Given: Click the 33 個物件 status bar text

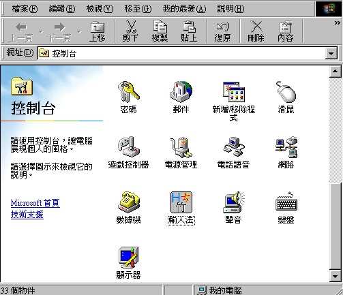Looking at the screenshot, I should coord(18,290).
